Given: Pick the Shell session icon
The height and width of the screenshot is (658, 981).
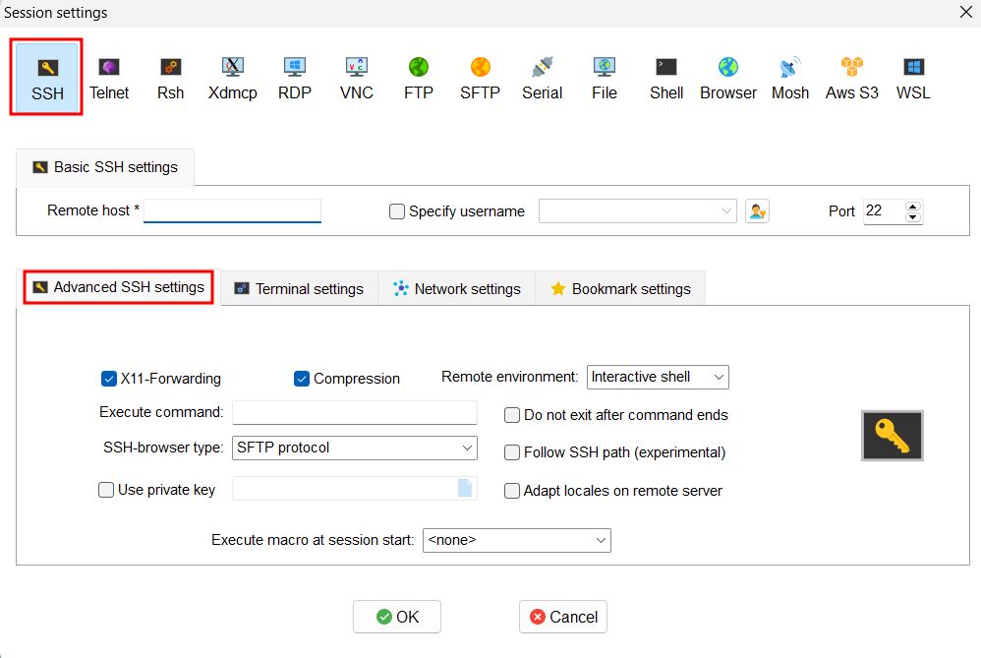Looking at the screenshot, I should pyautogui.click(x=665, y=78).
